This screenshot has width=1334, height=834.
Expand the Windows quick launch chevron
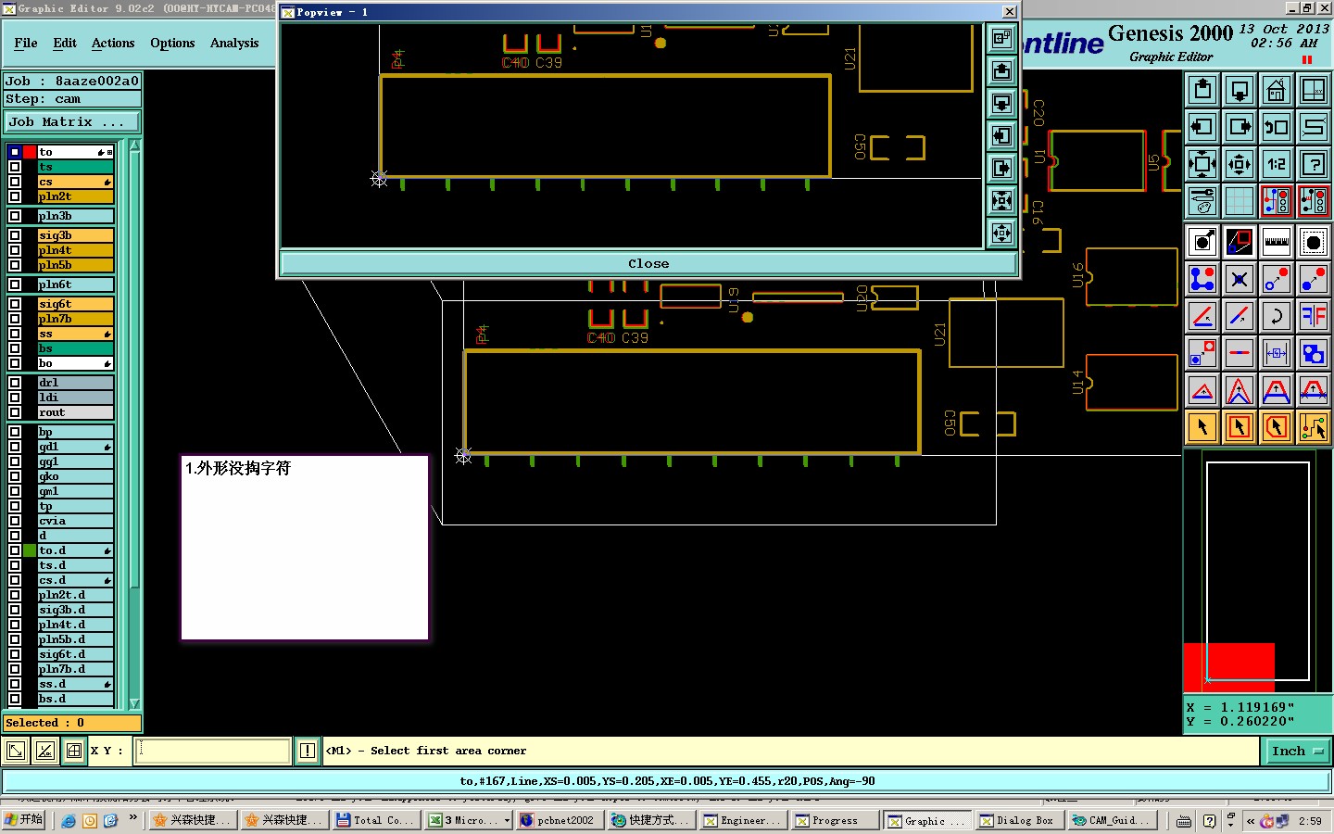tap(132, 817)
